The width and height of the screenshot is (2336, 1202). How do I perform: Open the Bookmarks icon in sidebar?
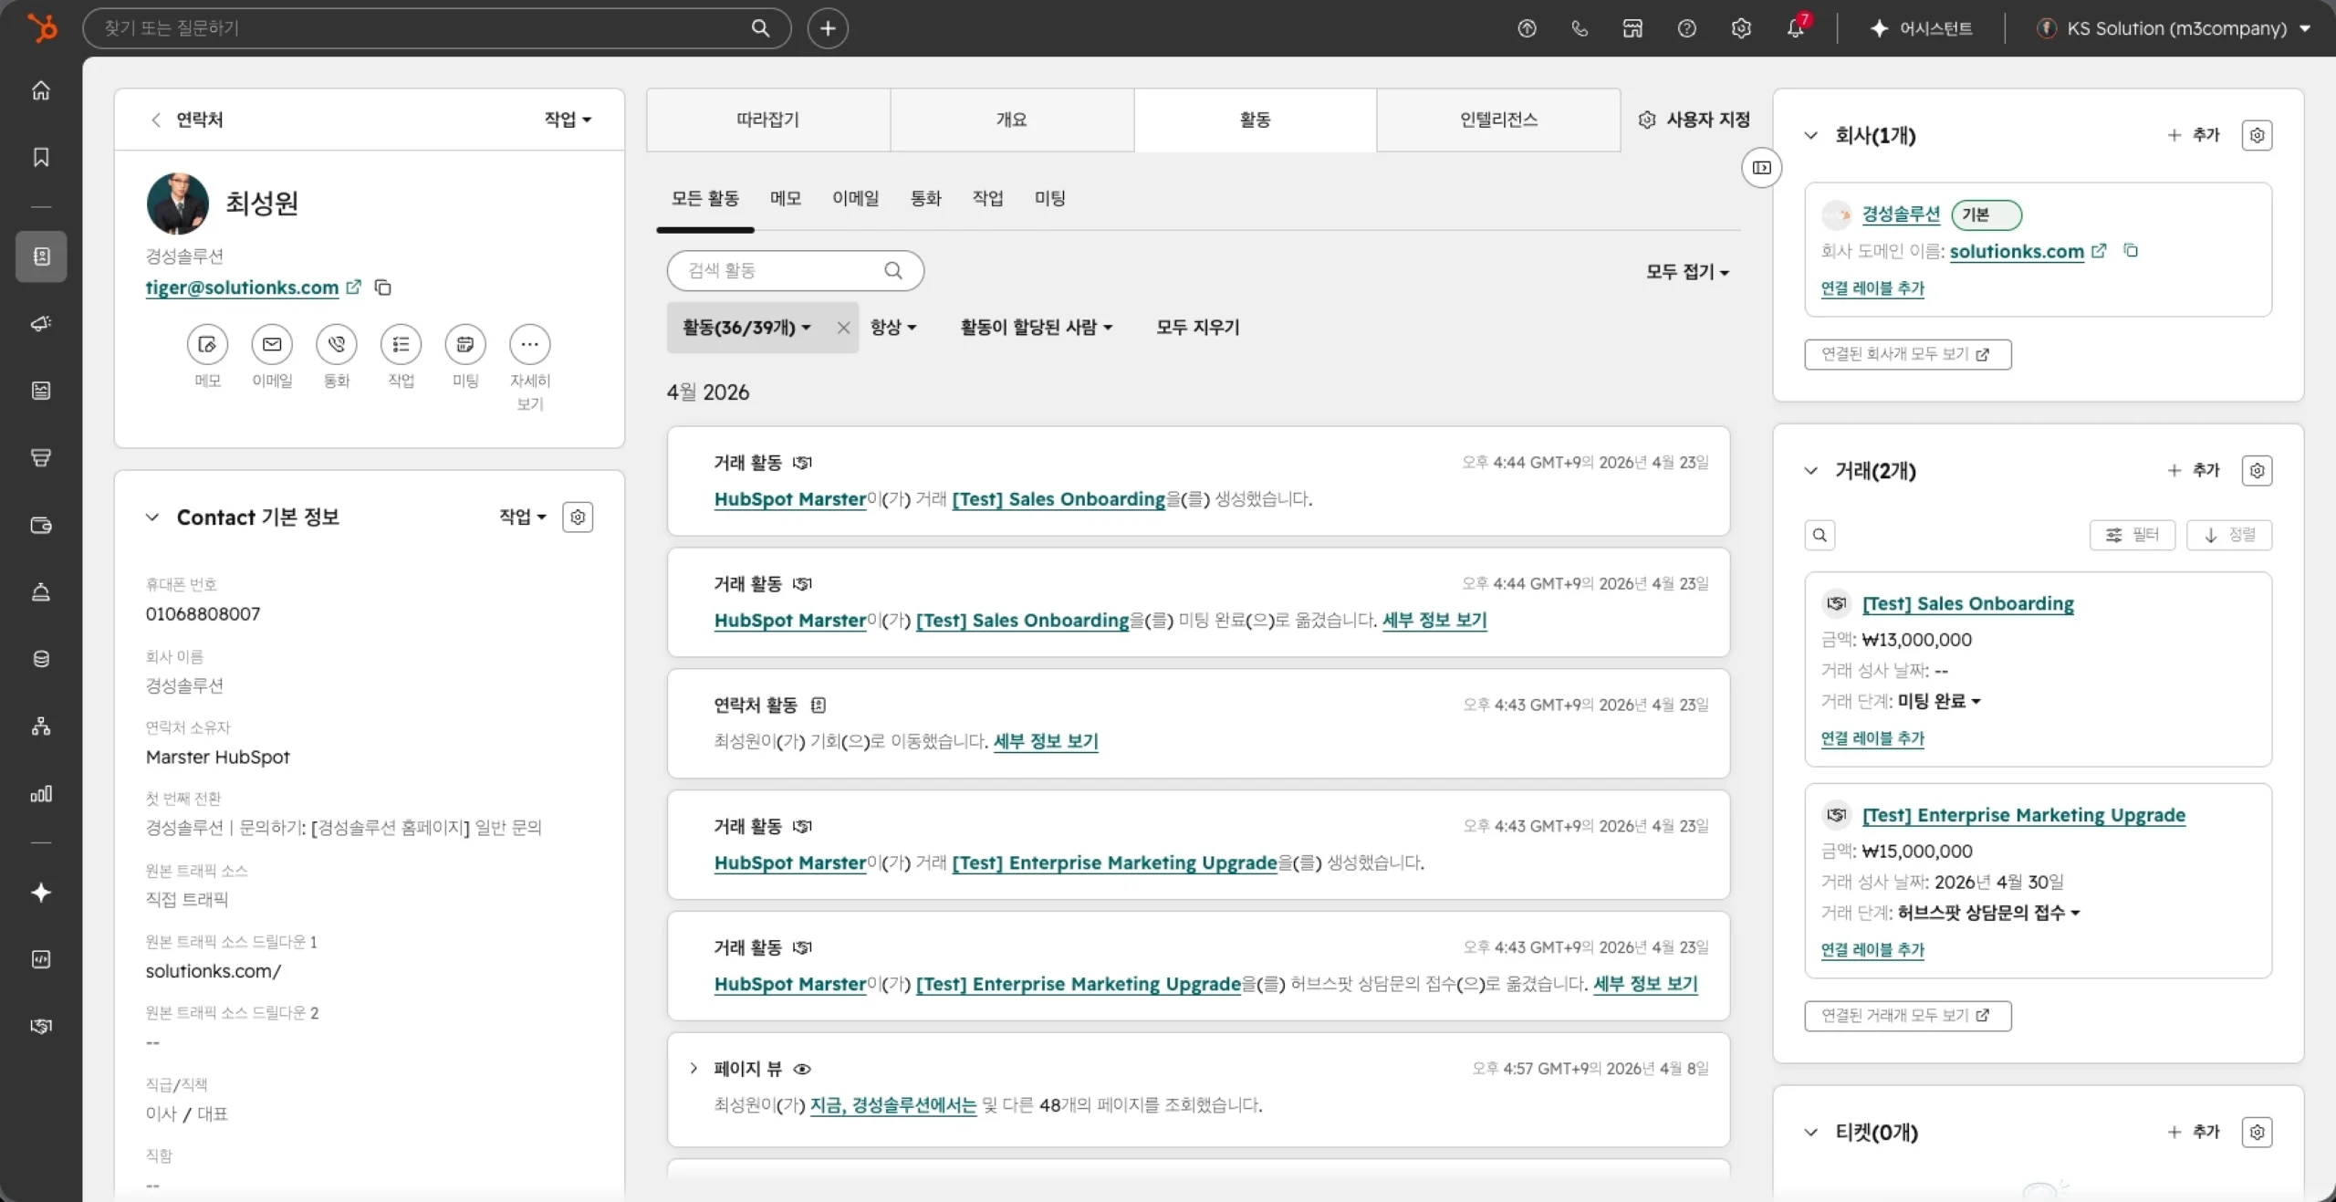(41, 157)
